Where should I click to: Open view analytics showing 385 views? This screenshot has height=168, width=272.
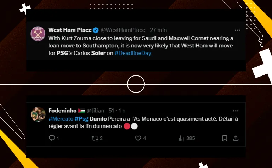(x=181, y=138)
